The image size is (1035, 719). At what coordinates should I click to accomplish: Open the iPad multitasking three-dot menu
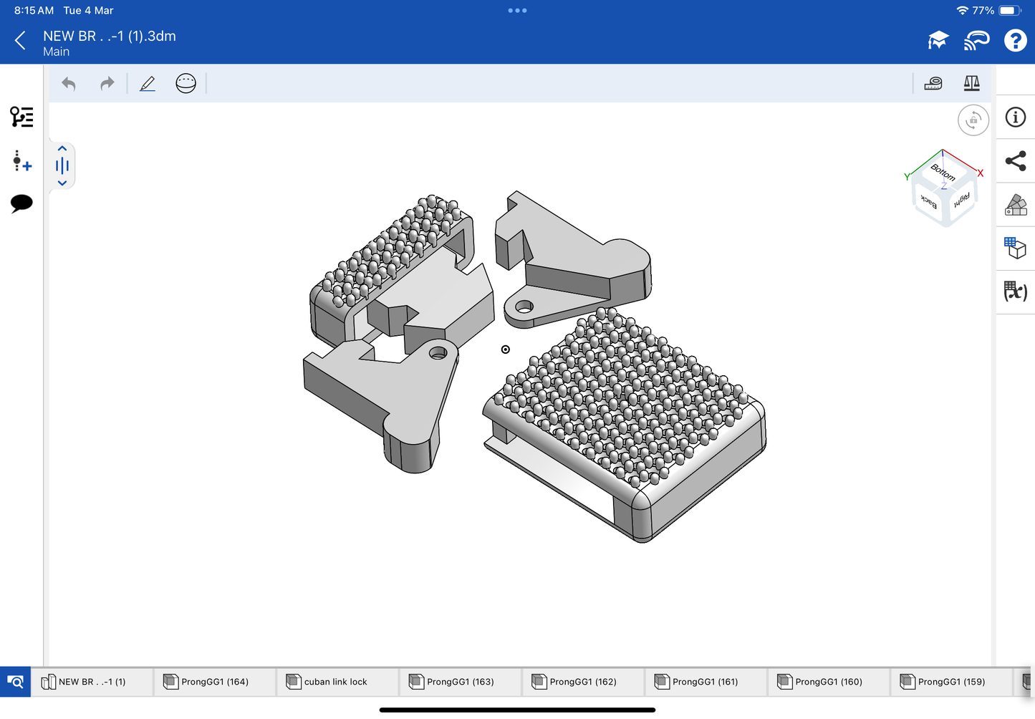pos(517,11)
